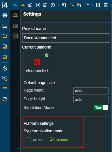The image size is (112, 152).
Task: Click the sidebar chart-with-gear icon
Action: click(5, 78)
